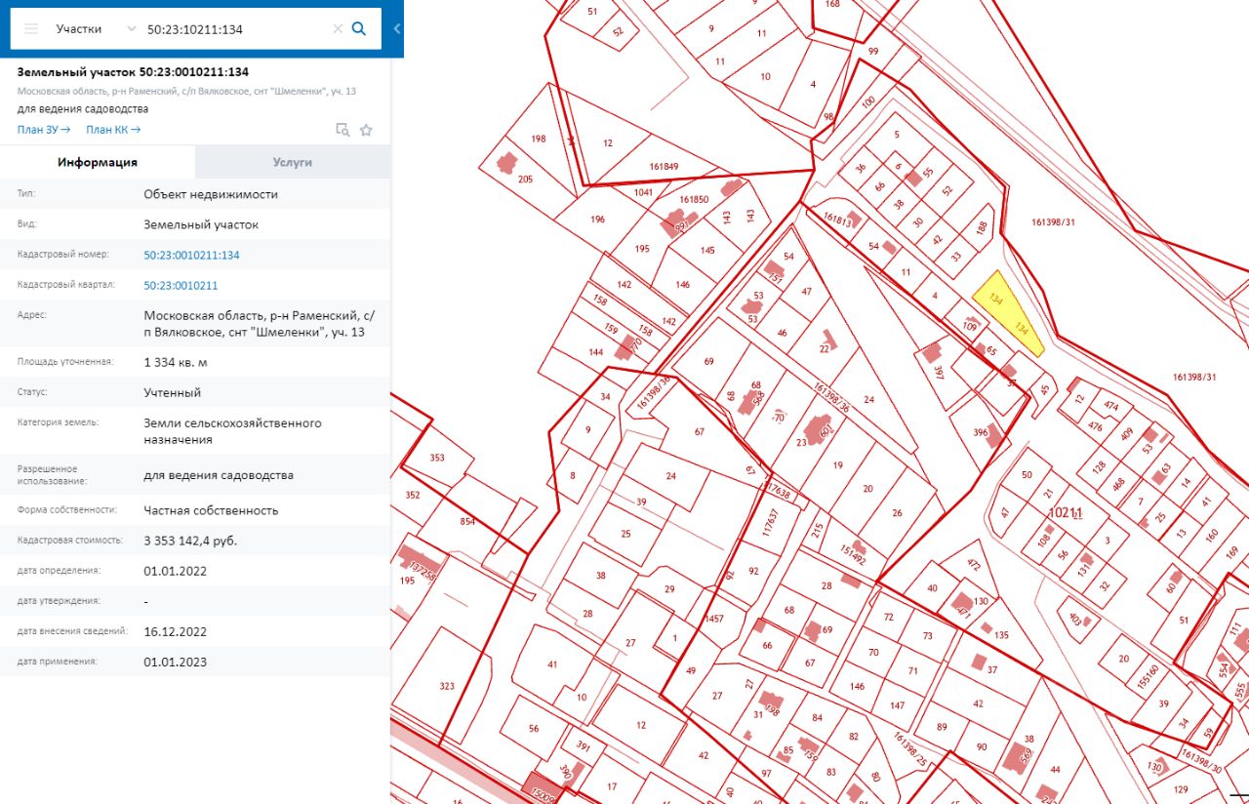Follow cadastral number link 50:23:0010211:134

[191, 255]
